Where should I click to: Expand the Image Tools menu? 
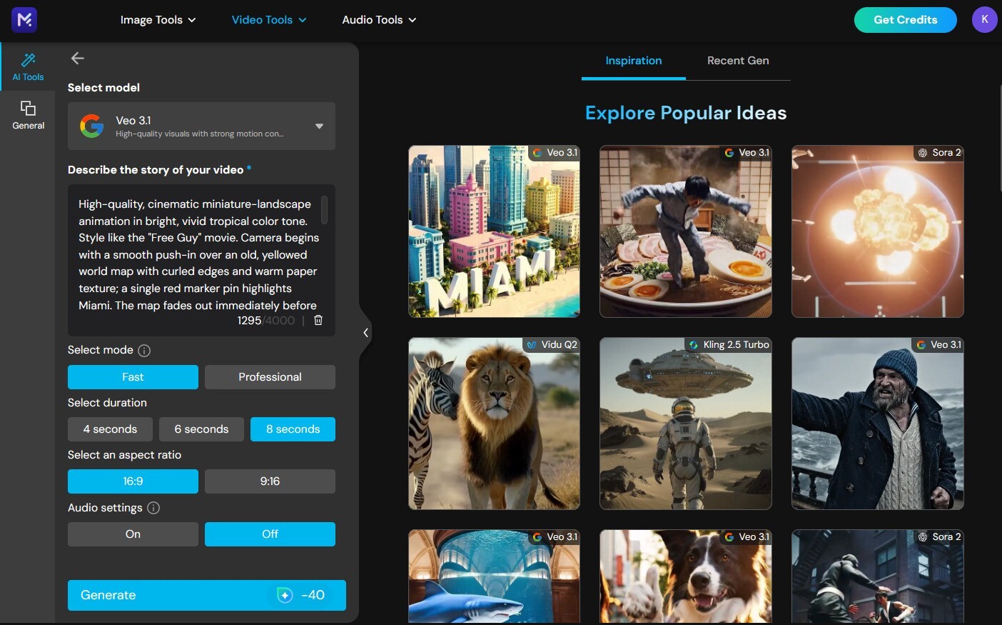(x=158, y=20)
